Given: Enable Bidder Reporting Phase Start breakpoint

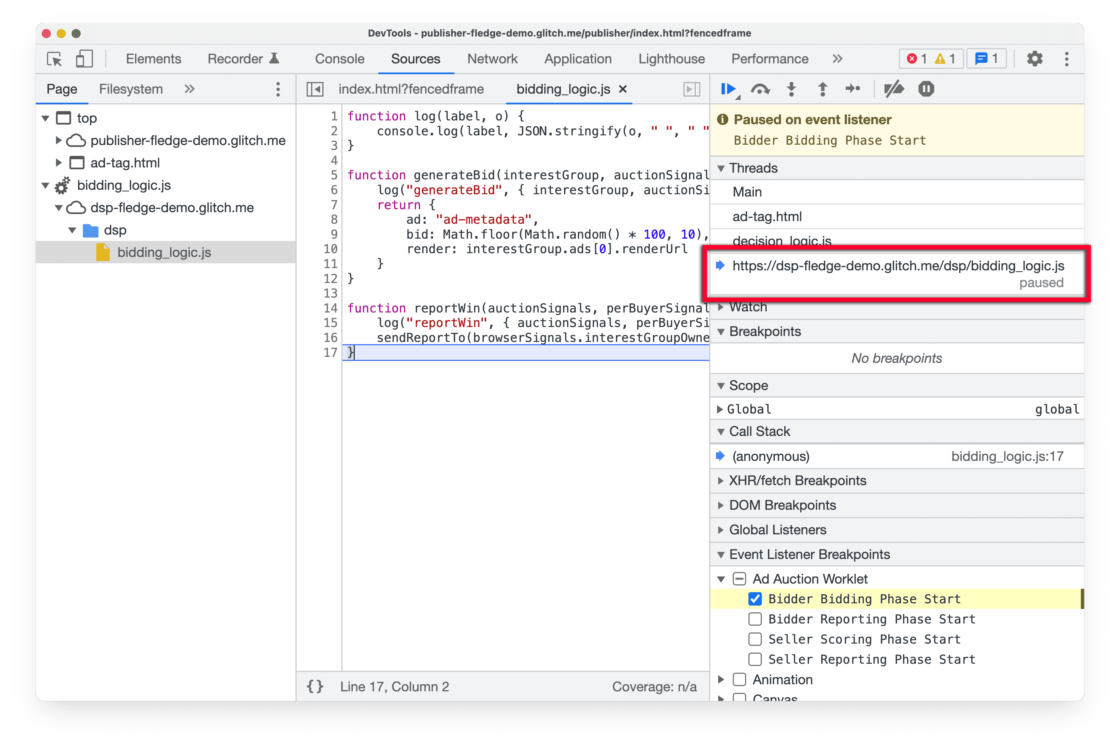Looking at the screenshot, I should click(x=754, y=619).
